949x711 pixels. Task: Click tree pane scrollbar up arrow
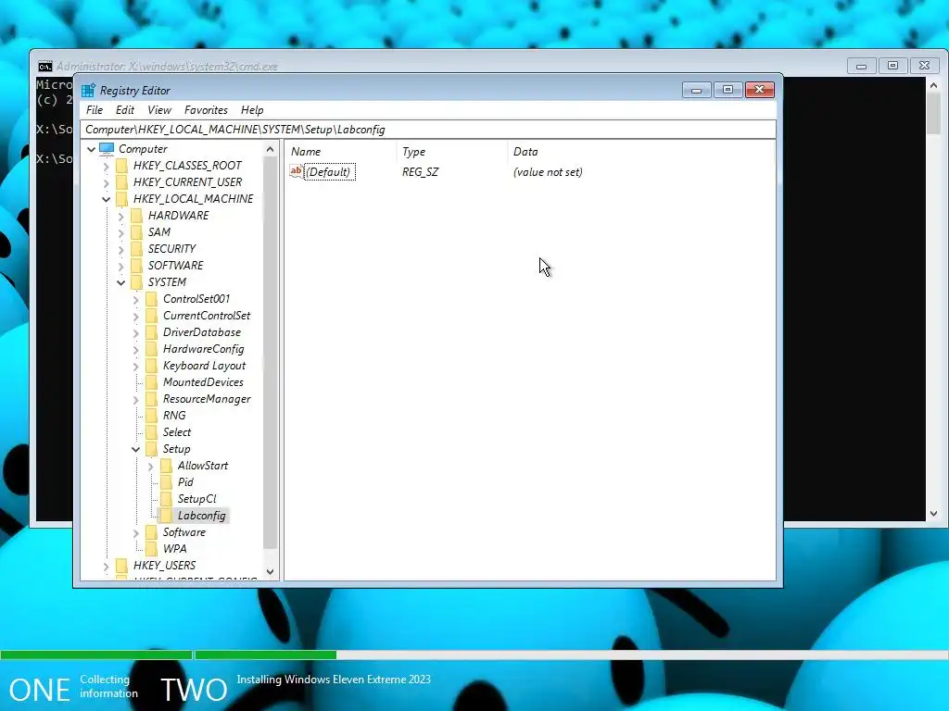click(270, 149)
